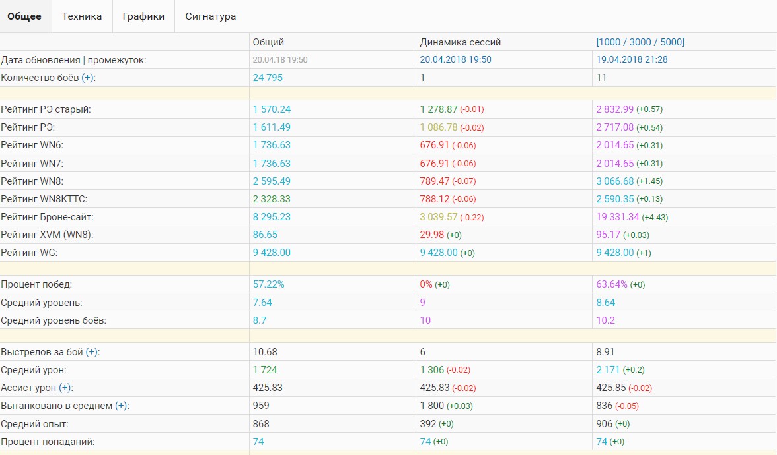
Task: Switch to the Техника tab
Action: (82, 16)
